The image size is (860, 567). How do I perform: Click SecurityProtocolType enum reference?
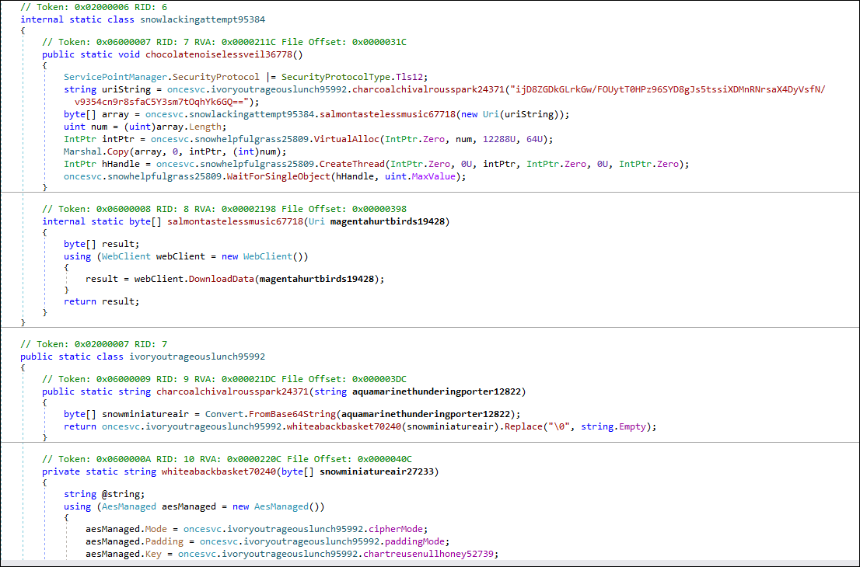pyautogui.click(x=336, y=77)
